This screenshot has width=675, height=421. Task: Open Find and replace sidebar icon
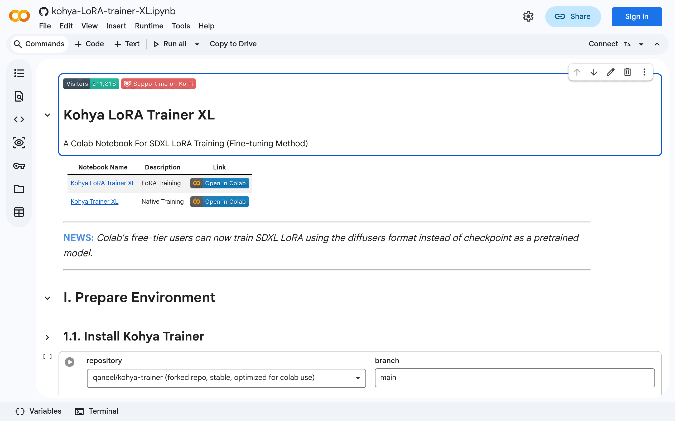tap(19, 96)
